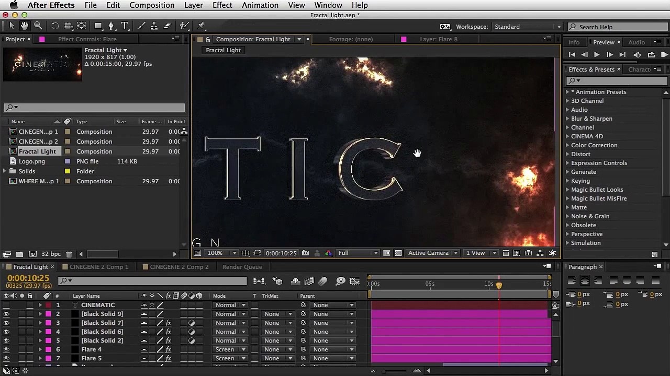The width and height of the screenshot is (670, 376).
Task: Enable motion blur for the composition
Action: click(323, 281)
